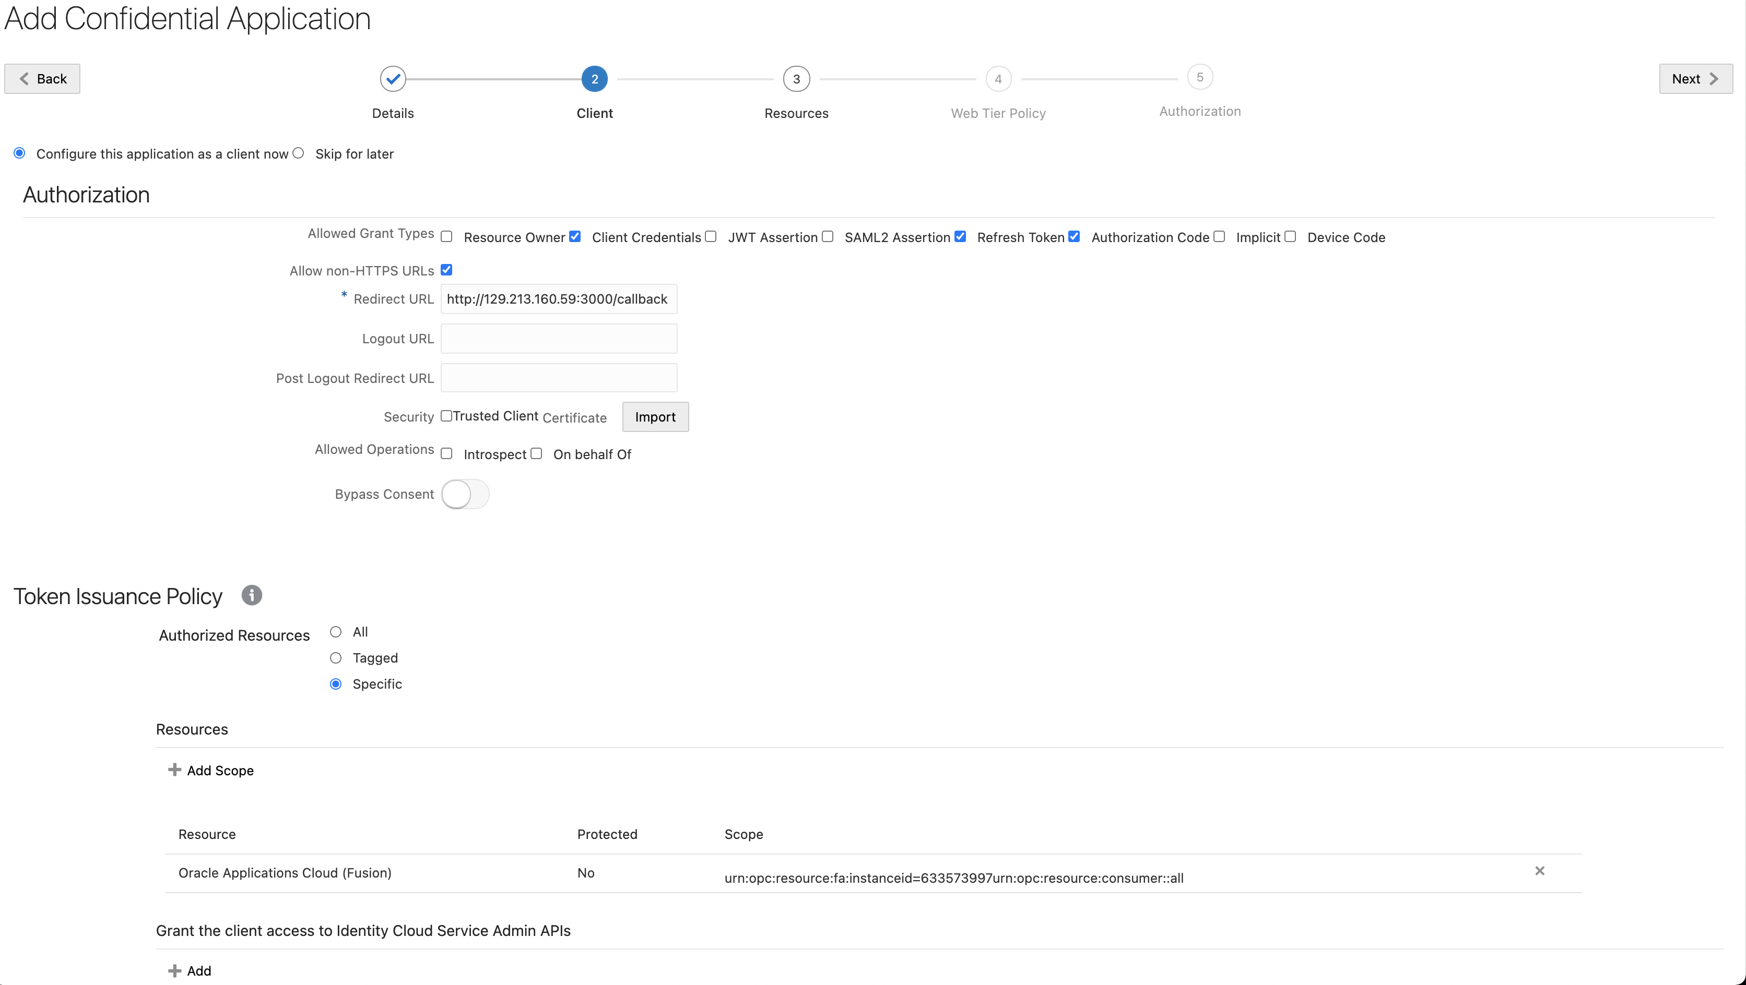Click the plus icon for Add Scope
The image size is (1746, 985).
(x=174, y=770)
